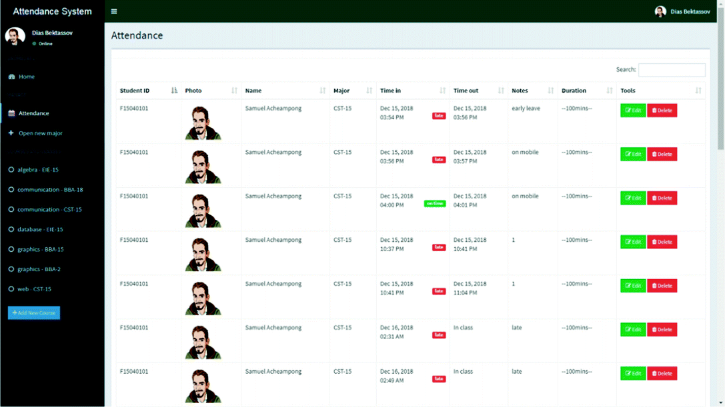Click sidebar profile photo of Dias Bektassov

tap(15, 37)
